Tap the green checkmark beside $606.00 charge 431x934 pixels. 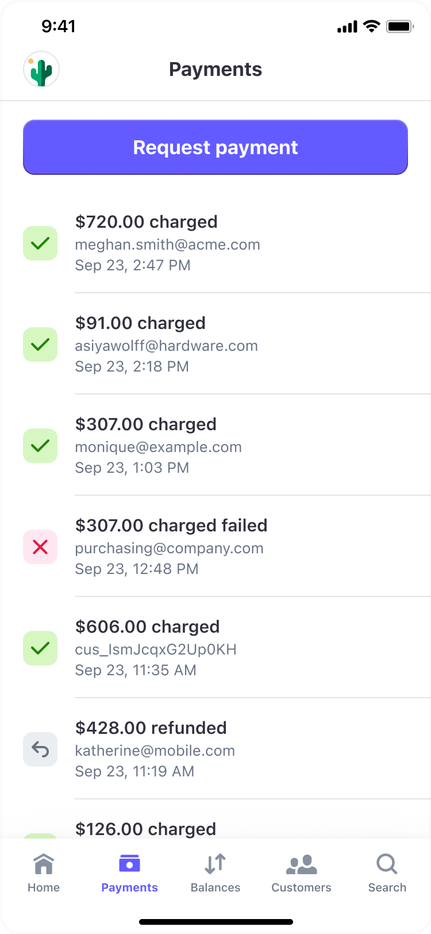tap(40, 648)
